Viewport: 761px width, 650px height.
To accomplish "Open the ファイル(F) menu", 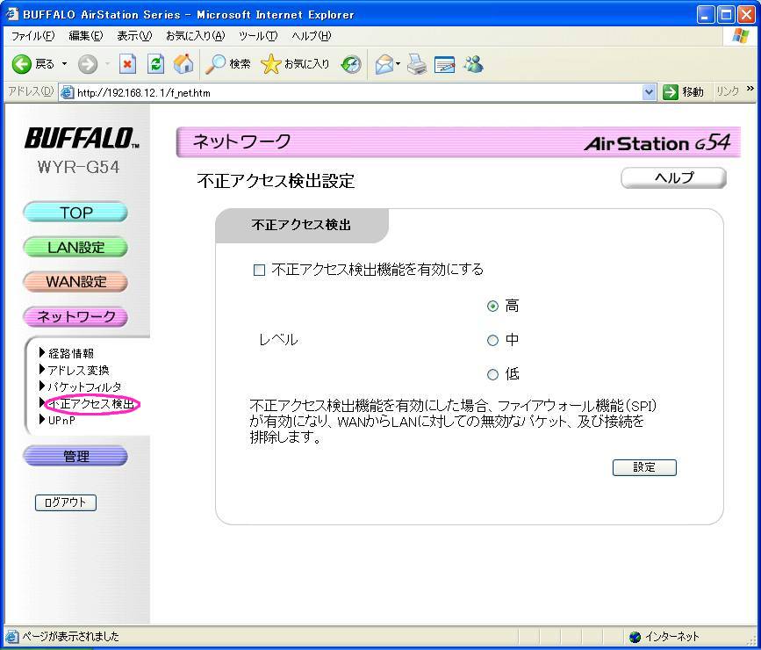I will (x=32, y=36).
